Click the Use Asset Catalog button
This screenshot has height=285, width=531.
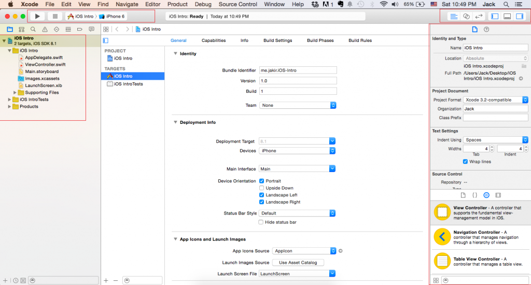point(298,263)
